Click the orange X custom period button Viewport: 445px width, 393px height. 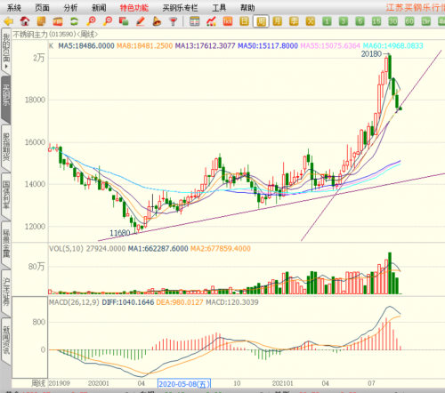pos(311,21)
